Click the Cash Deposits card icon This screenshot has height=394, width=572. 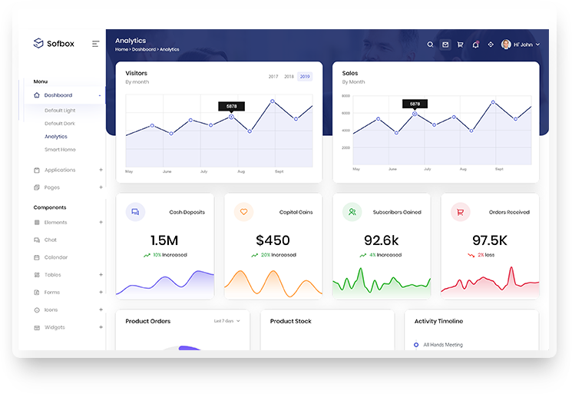coord(135,212)
